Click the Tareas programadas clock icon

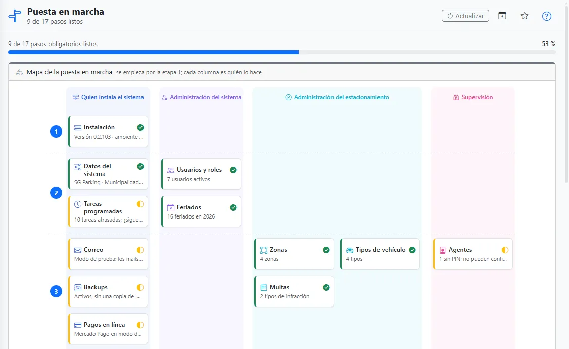(78, 204)
